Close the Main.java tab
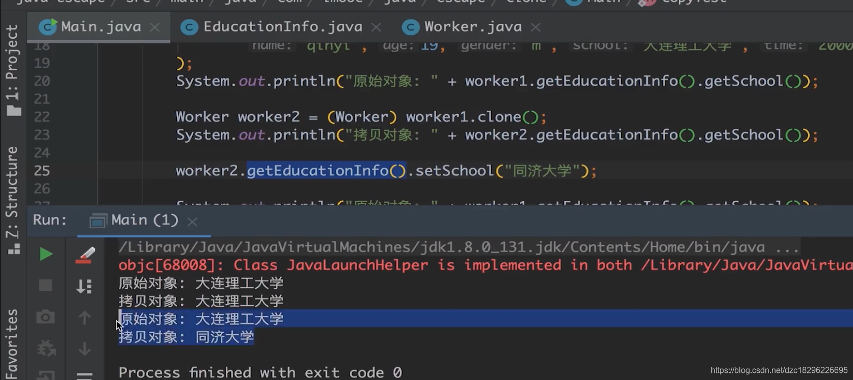 [155, 28]
